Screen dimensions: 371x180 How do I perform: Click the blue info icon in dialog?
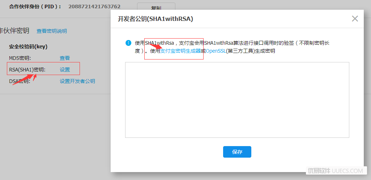point(128,43)
